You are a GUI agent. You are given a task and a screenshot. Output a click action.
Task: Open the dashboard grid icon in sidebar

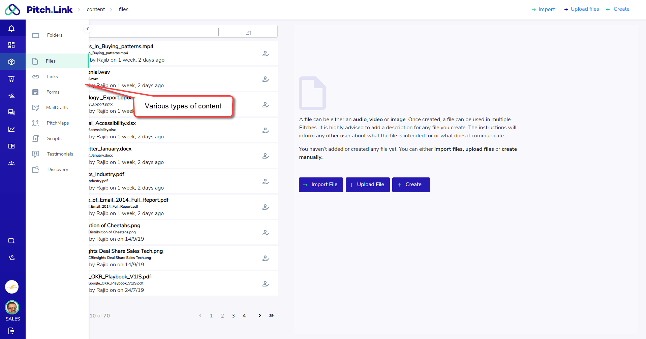point(11,45)
